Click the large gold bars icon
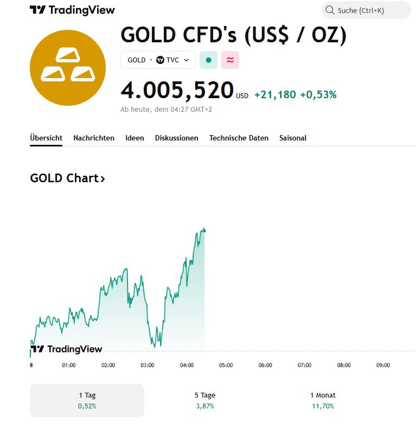Viewport: 416px width, 435px height. [x=67, y=67]
